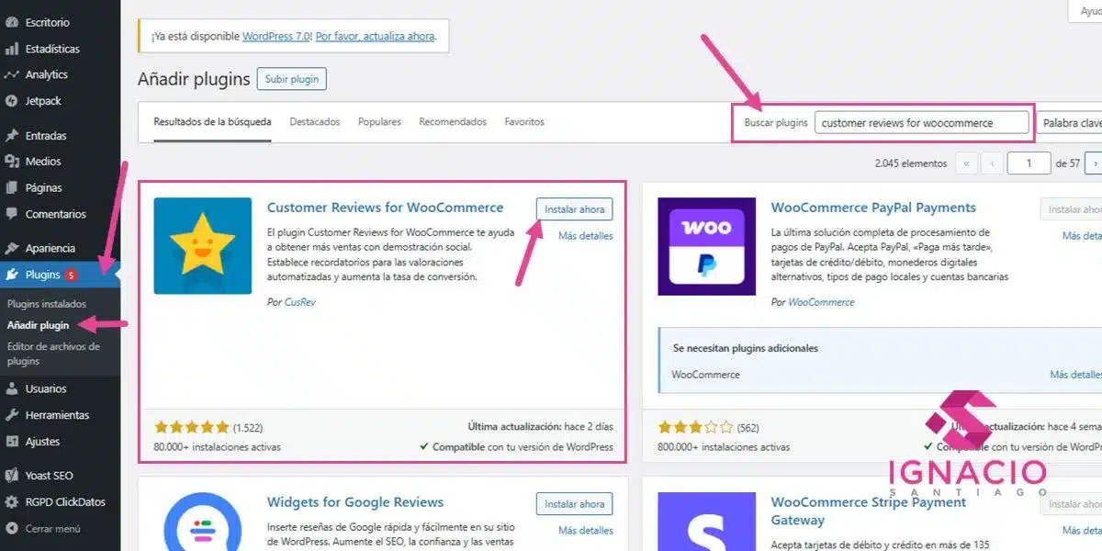This screenshot has width=1102, height=551.
Task: Open Customer Reviews for WooCommerce title link
Action: (x=386, y=208)
